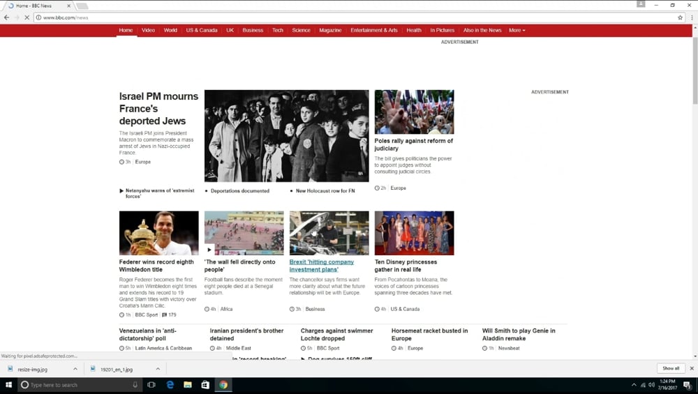Open 'Federer wins record eighth Wimbledon title'
Image resolution: width=698 pixels, height=394 pixels.
[x=156, y=266]
